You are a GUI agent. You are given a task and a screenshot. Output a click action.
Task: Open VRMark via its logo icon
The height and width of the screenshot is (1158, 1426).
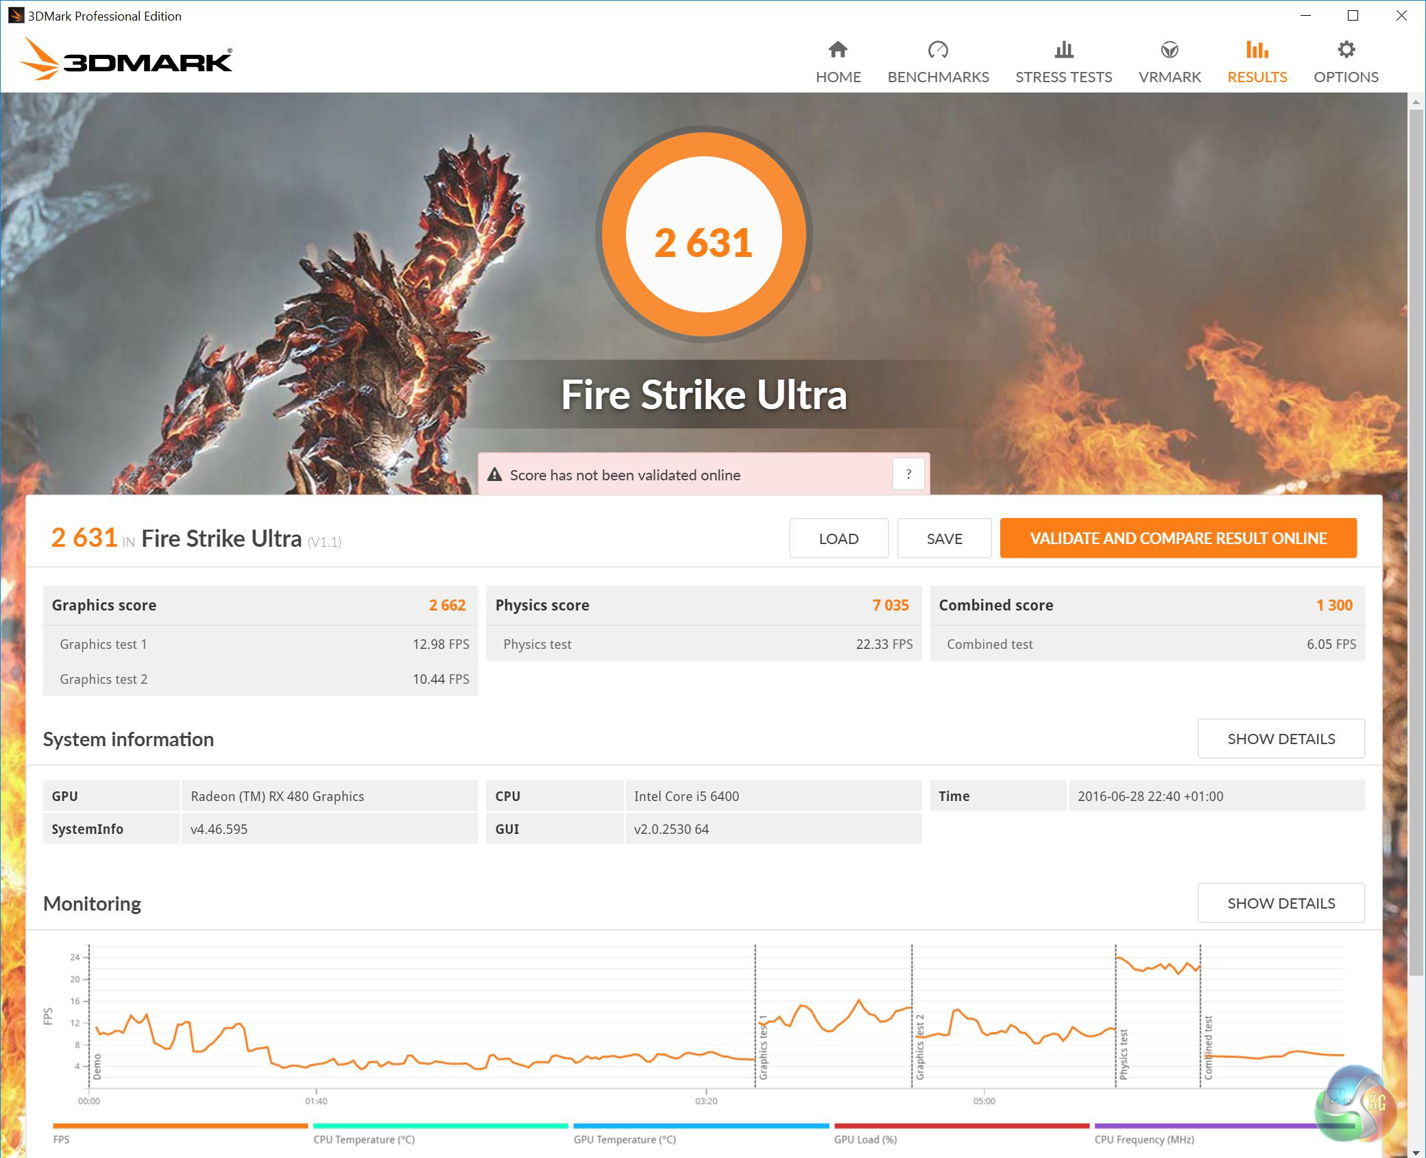coord(1169,49)
